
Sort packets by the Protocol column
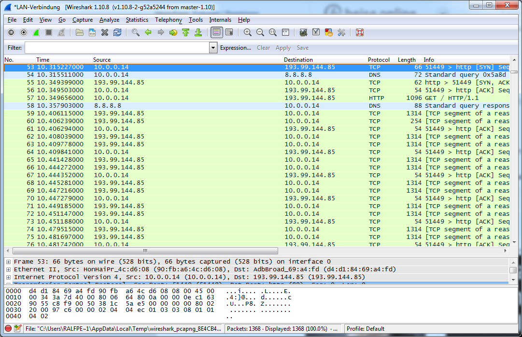pos(379,60)
